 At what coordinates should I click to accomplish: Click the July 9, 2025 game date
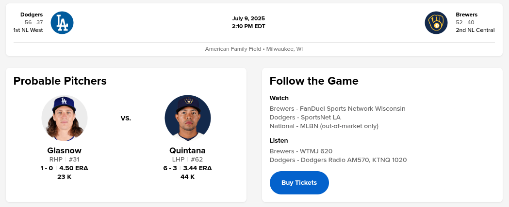click(248, 18)
